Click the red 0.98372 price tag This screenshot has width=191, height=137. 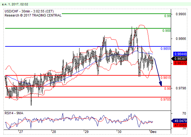180,63
